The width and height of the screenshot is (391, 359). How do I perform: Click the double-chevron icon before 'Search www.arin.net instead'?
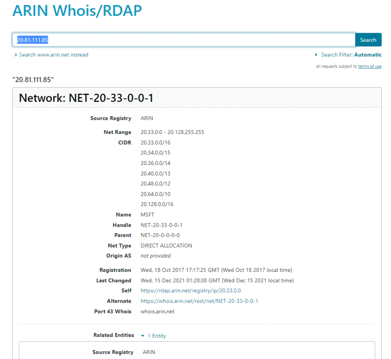[x=15, y=55]
